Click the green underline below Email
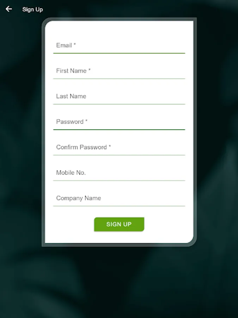Viewport: 238px width, 318px height. [x=119, y=53]
